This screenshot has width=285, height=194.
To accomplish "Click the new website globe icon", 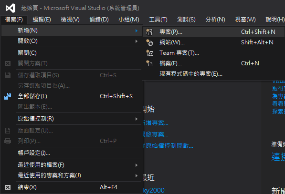I will [x=149, y=42].
